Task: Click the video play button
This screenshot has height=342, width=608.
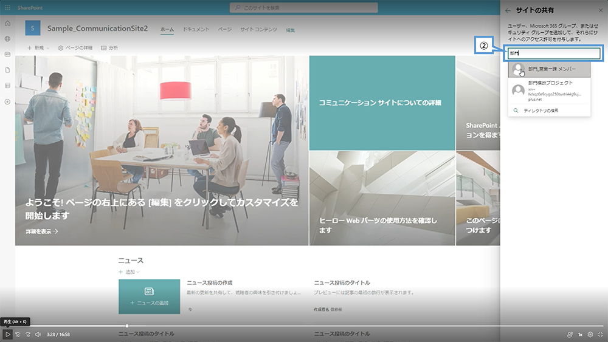Action: [7, 334]
